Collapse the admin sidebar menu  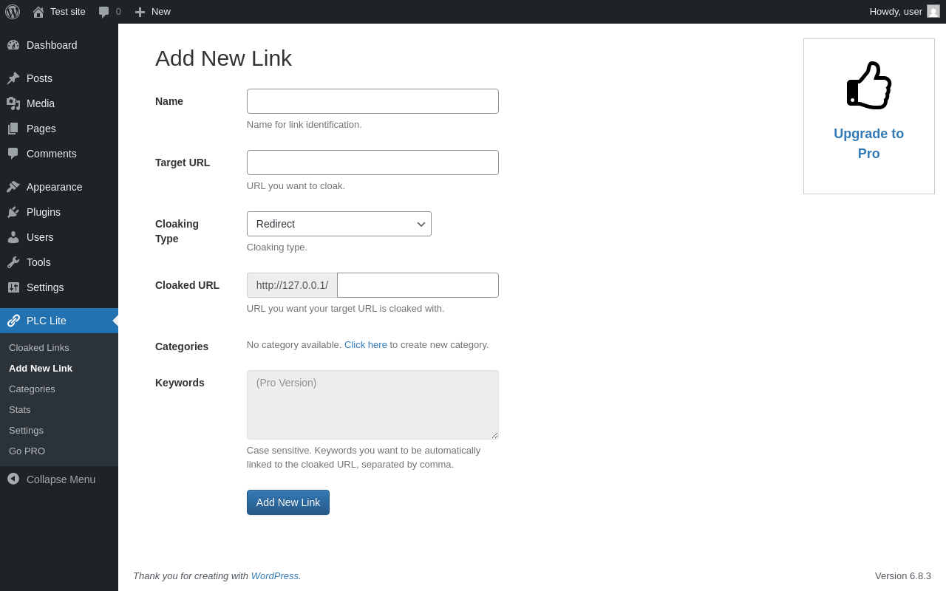(52, 479)
